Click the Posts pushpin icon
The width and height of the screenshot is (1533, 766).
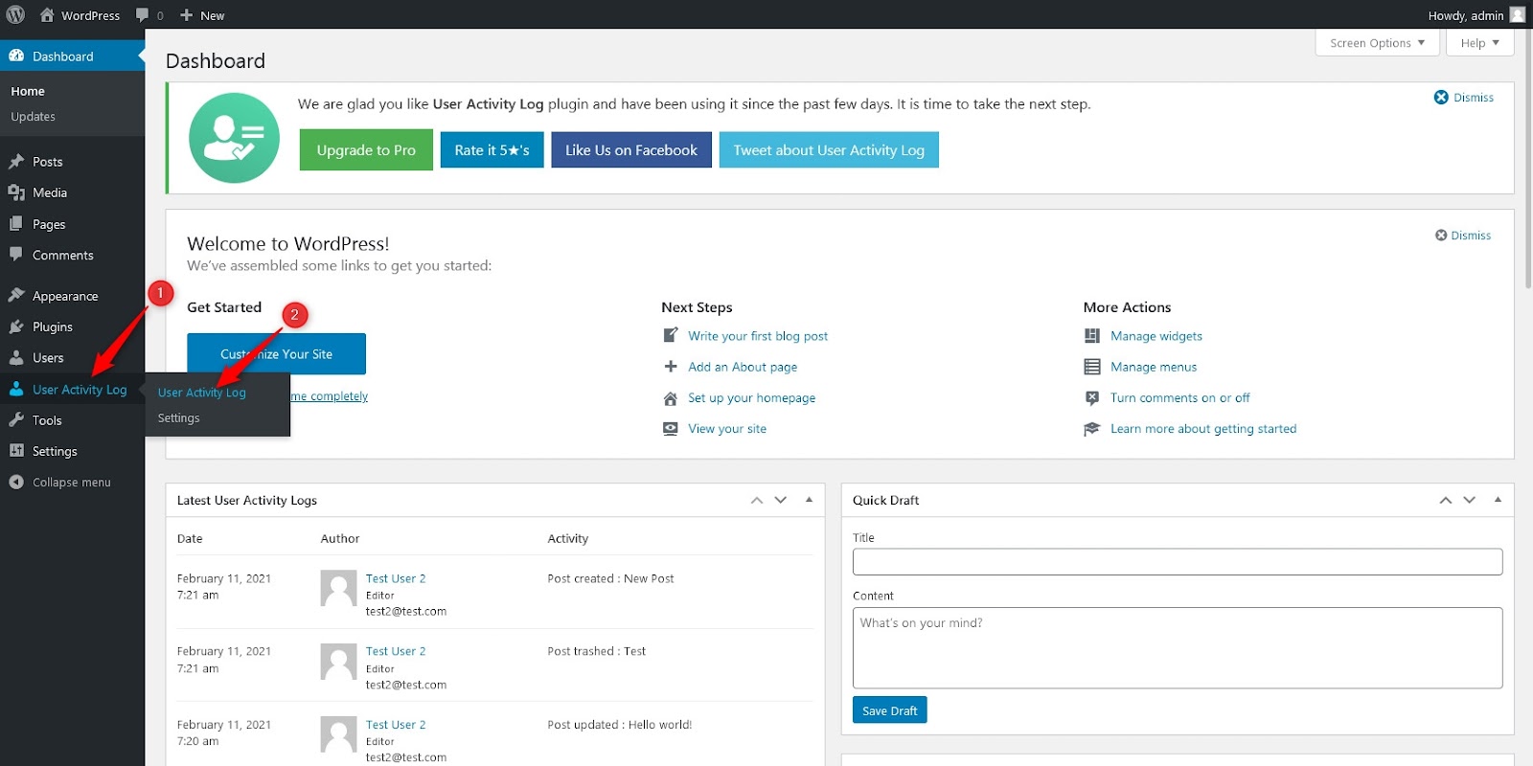click(x=16, y=161)
